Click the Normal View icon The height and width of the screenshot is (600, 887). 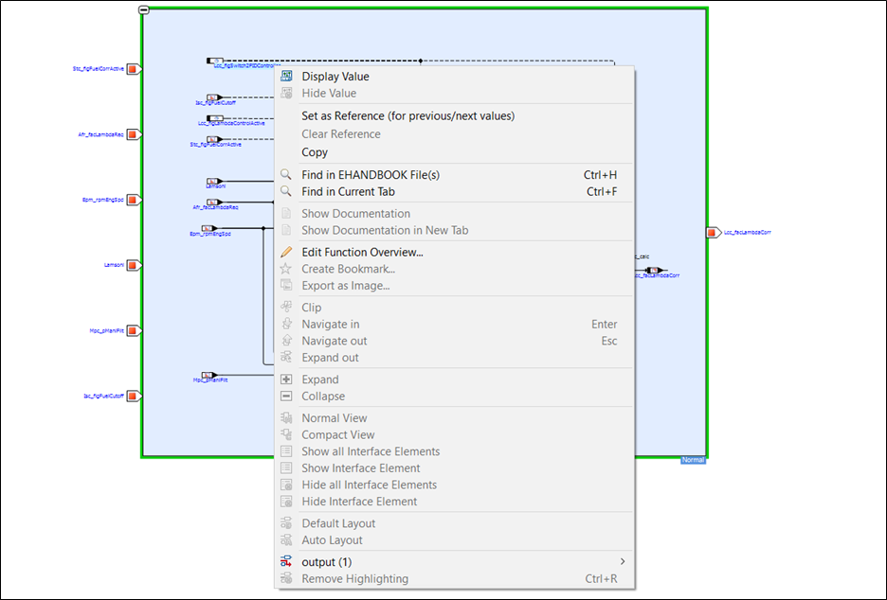point(284,417)
